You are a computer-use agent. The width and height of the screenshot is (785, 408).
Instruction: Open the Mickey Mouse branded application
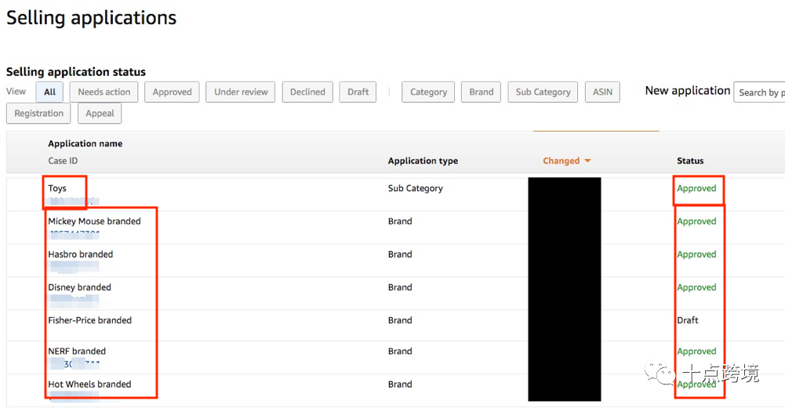(x=94, y=221)
